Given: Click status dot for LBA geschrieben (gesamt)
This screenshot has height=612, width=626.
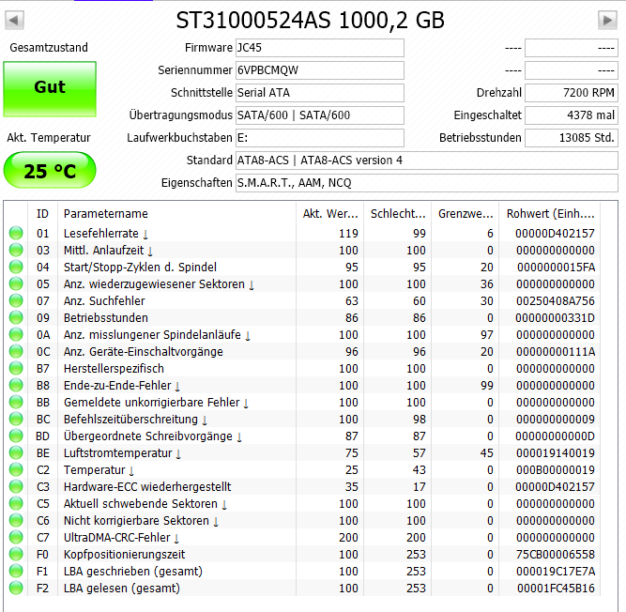Looking at the screenshot, I should click(x=16, y=572).
